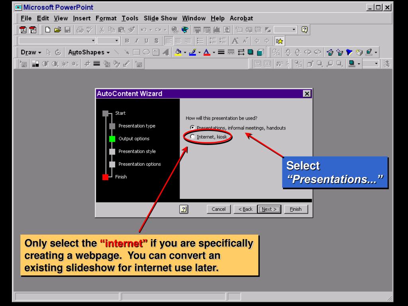The height and width of the screenshot is (306, 408).
Task: Expand the Line Color arrow
Action: [x=199, y=52]
